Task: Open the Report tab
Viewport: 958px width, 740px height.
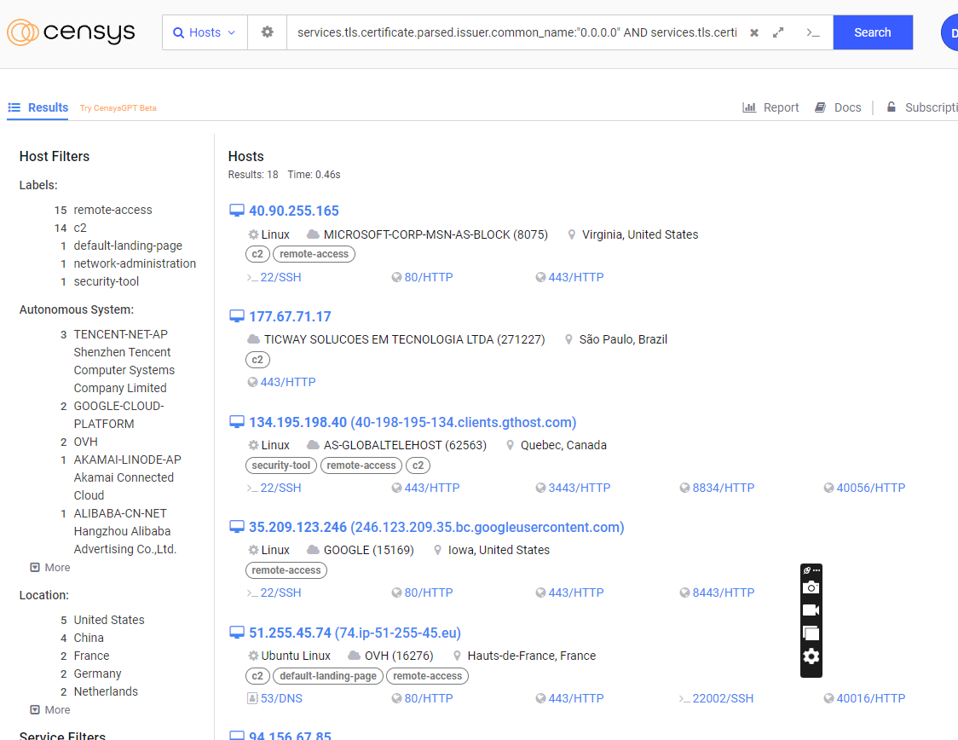Action: pos(770,107)
